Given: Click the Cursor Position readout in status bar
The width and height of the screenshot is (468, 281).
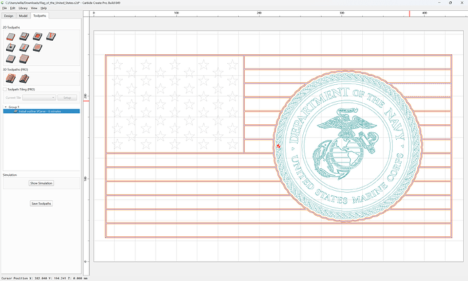Looking at the screenshot, I should coord(45,278).
